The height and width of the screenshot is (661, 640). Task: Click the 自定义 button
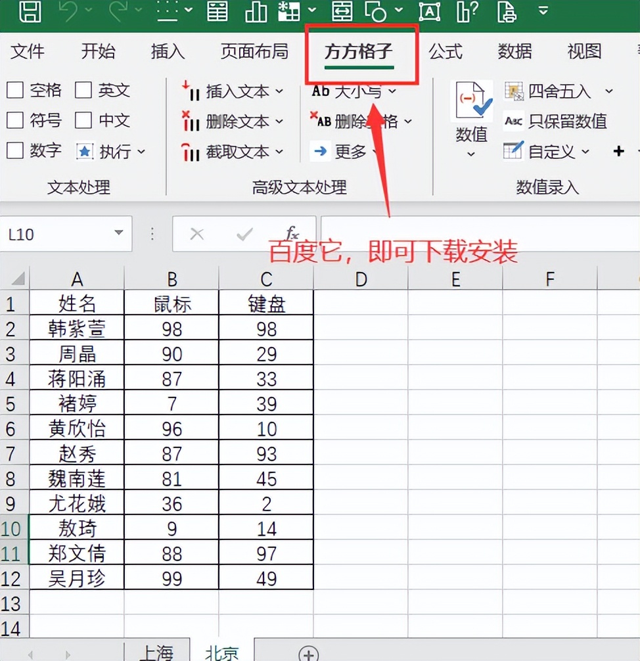pos(551,152)
